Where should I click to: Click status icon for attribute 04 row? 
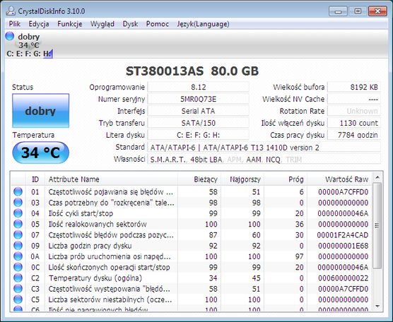18,213
